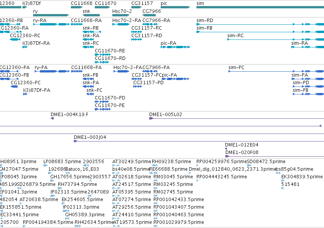Click the CG11670-RD transcript label

[110, 58]
